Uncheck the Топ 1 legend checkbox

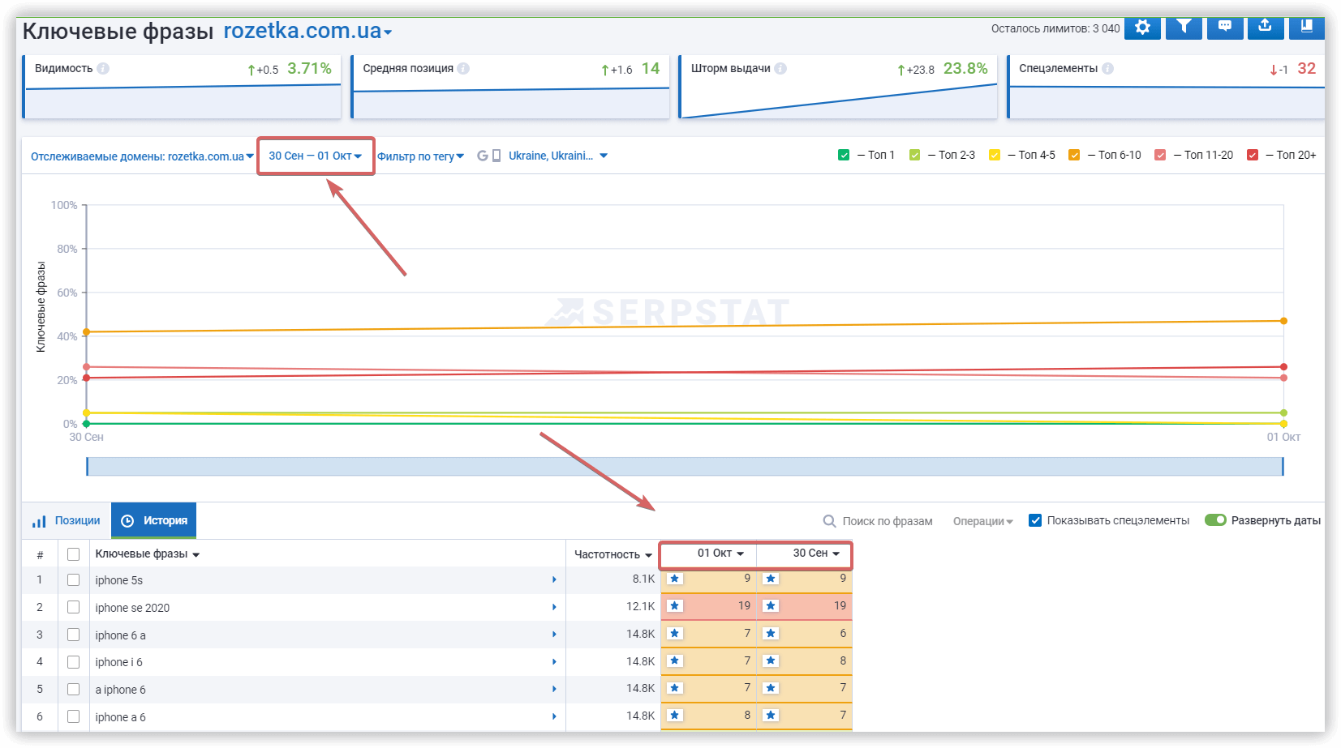coord(844,155)
